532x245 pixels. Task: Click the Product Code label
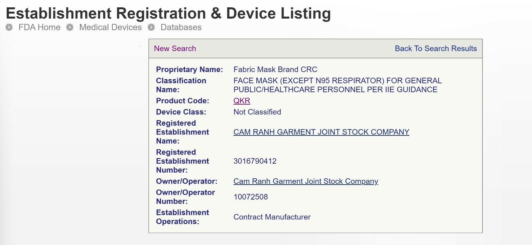(183, 101)
